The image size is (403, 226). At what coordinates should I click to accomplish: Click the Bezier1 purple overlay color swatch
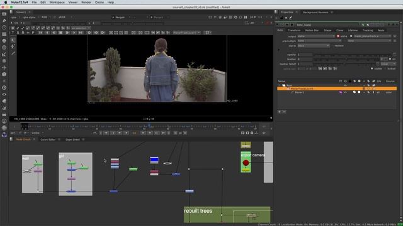(341, 92)
